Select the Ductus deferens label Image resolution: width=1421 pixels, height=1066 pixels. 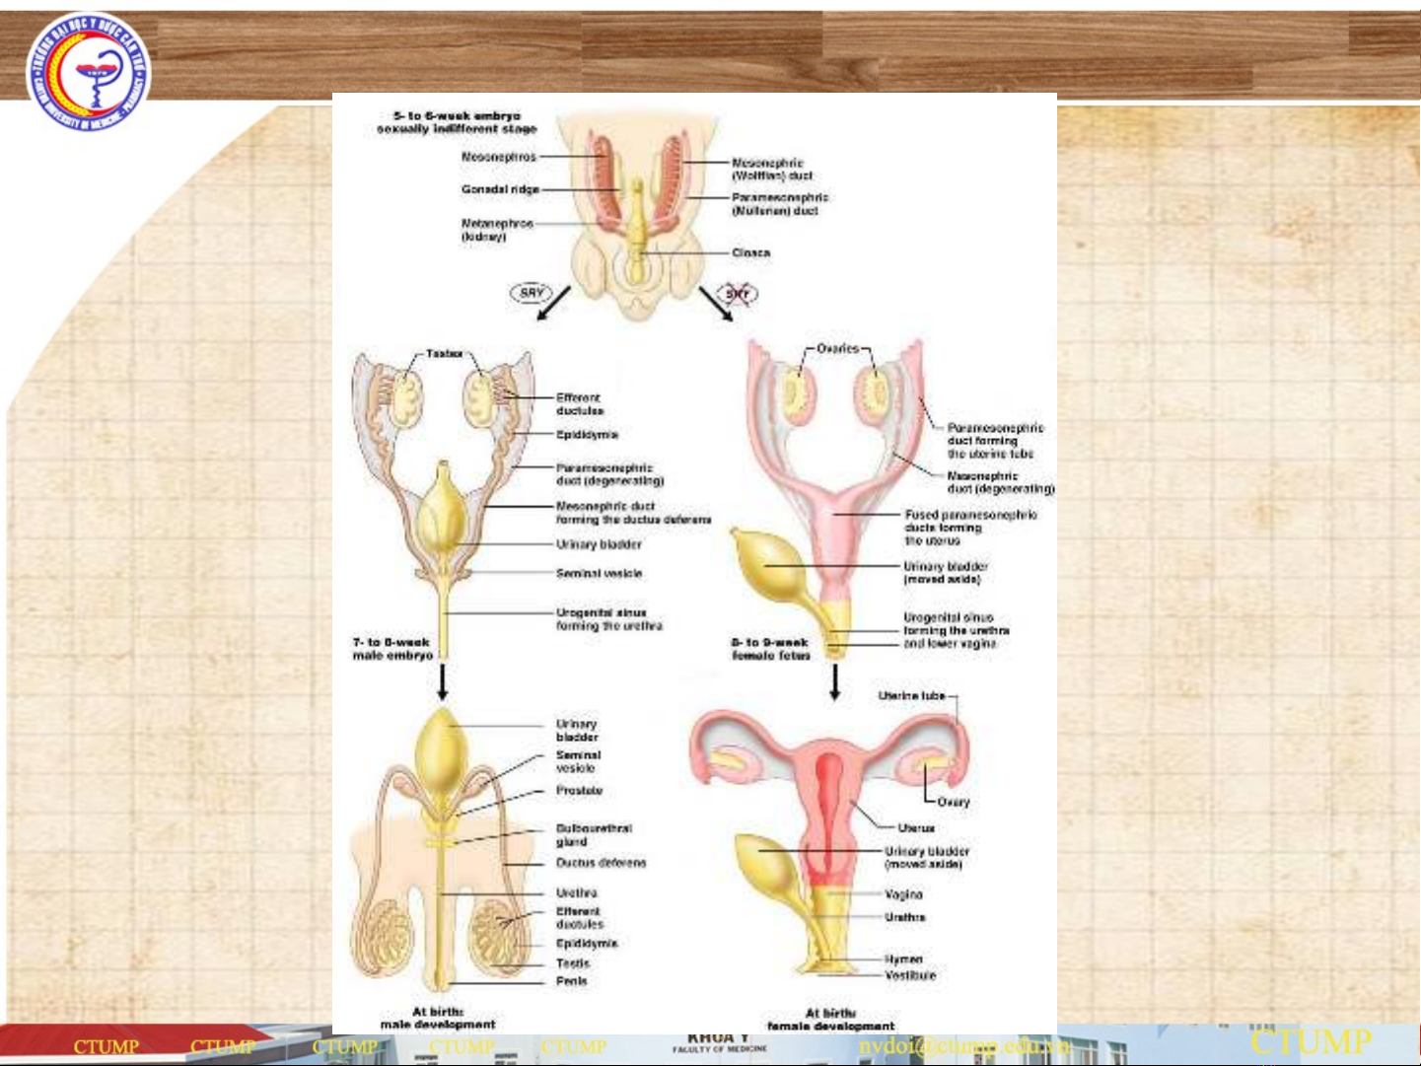(x=601, y=863)
